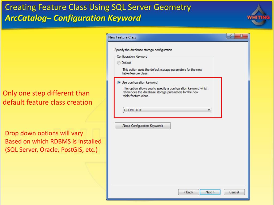Click the 'Configuration Keyword' group label
Image resolution: width=274 pixels, height=205 pixels.
pos(132,57)
